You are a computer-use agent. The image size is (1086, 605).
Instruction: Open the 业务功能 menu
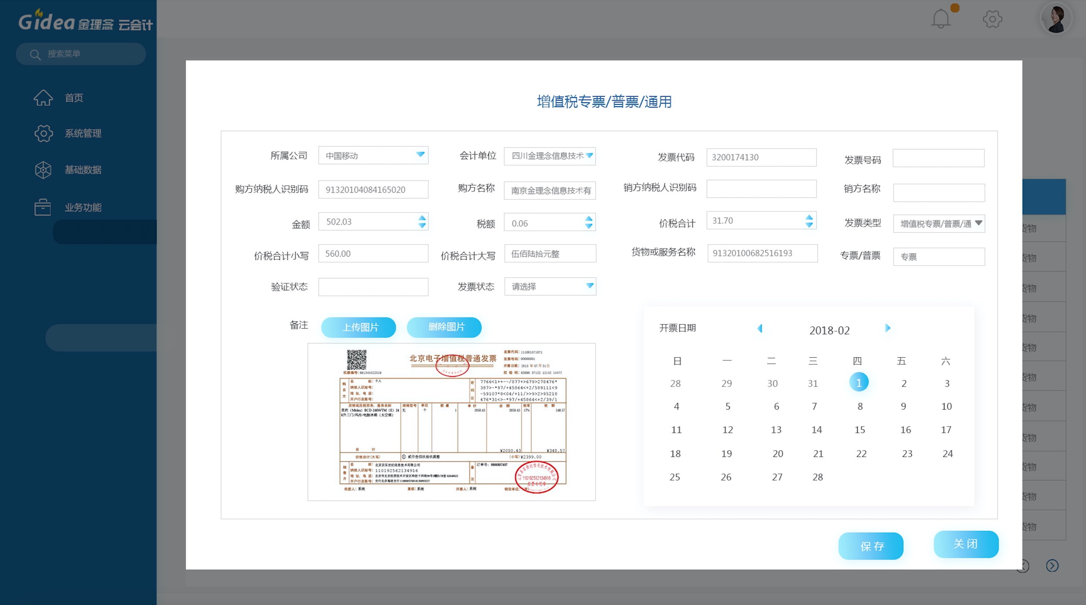click(x=83, y=207)
